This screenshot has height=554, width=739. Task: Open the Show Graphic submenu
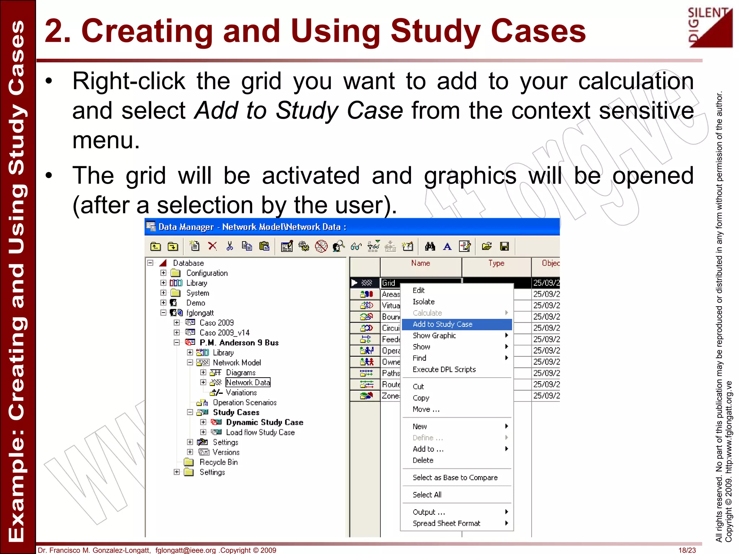click(x=434, y=335)
